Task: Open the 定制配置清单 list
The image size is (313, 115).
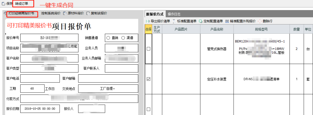Action: 213,21
